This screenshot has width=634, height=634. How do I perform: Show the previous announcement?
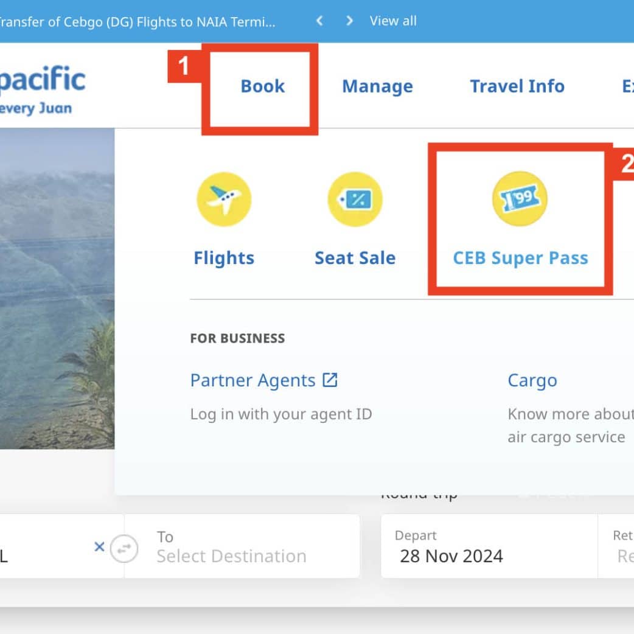pos(319,21)
